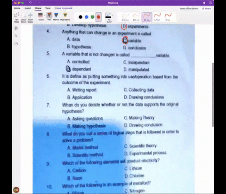This screenshot has height=194, width=226.
Task: Activate Text Mode tool
Action: tap(16, 17)
